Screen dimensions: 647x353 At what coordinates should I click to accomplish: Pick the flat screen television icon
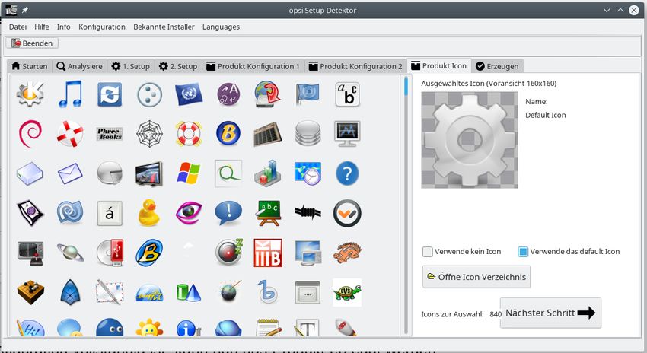(x=149, y=173)
